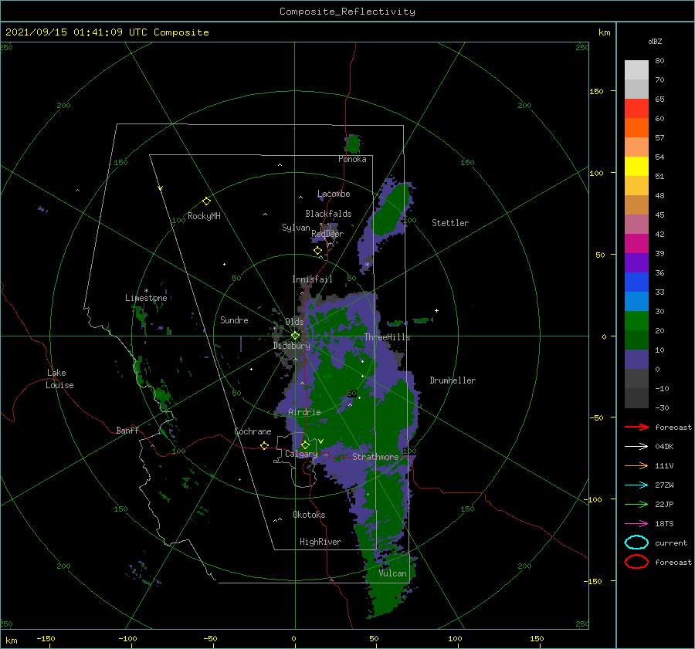Click the 100 tick label on the right axis
The height and width of the screenshot is (649, 695).
[597, 173]
